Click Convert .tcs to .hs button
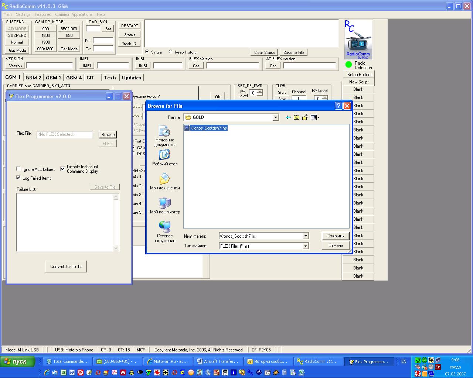The height and width of the screenshot is (378, 473). (66, 267)
